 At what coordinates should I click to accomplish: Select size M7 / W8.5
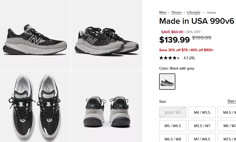202,138
